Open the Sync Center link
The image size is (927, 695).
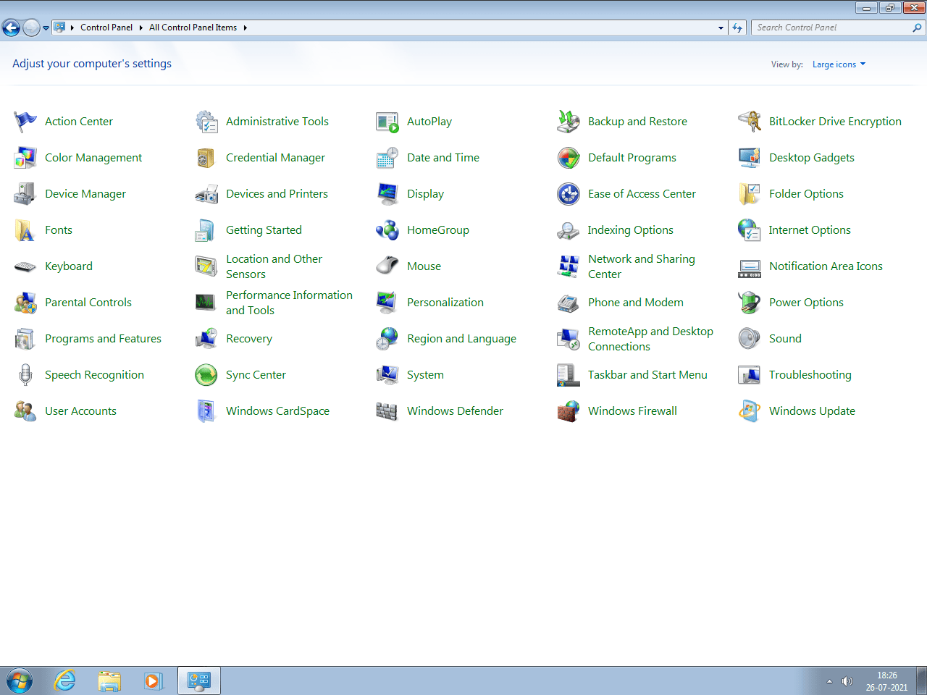click(256, 375)
